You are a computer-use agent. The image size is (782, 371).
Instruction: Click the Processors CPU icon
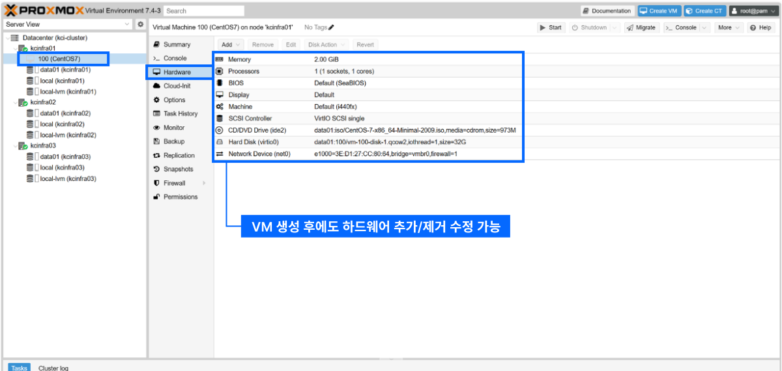[220, 71]
